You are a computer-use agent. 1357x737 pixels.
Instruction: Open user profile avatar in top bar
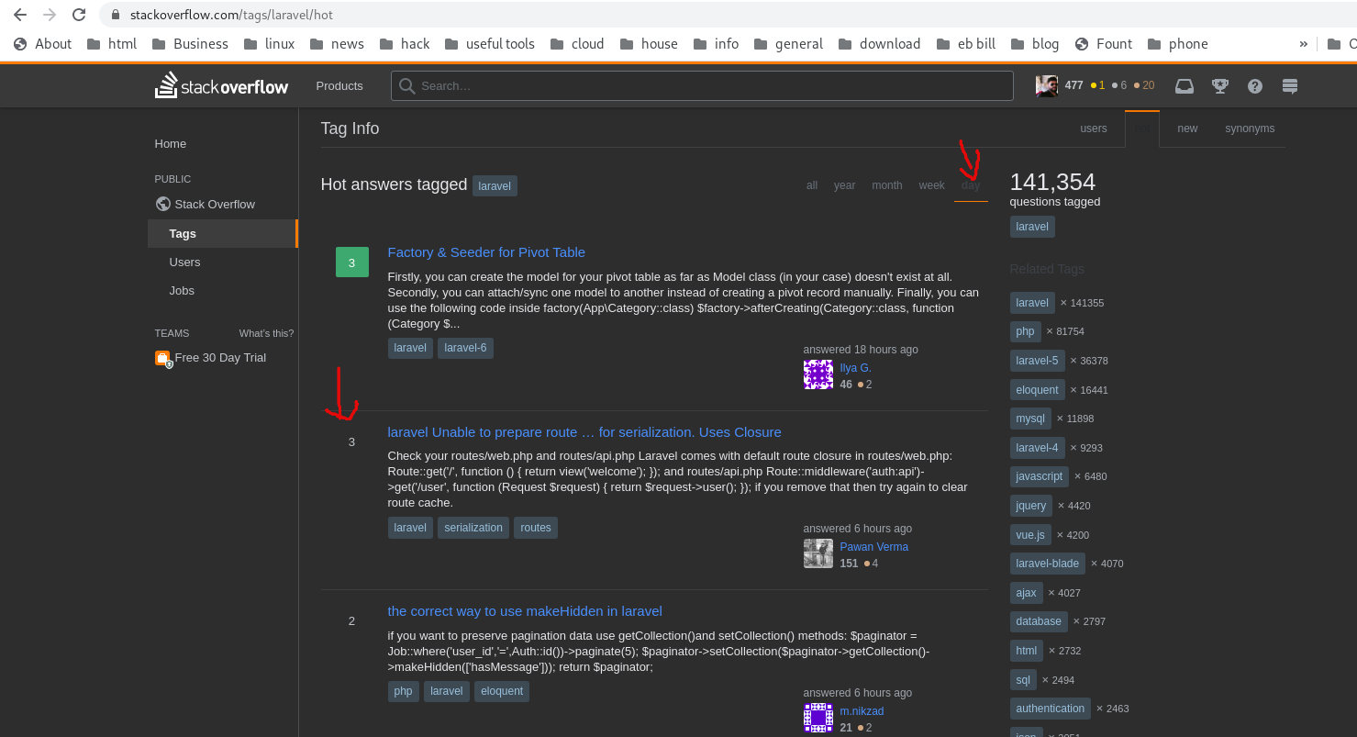1047,85
